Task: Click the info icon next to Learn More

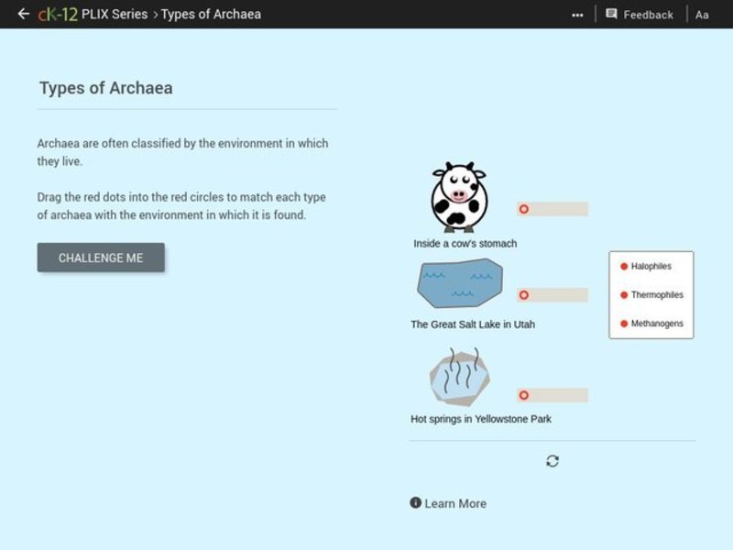Action: point(414,503)
